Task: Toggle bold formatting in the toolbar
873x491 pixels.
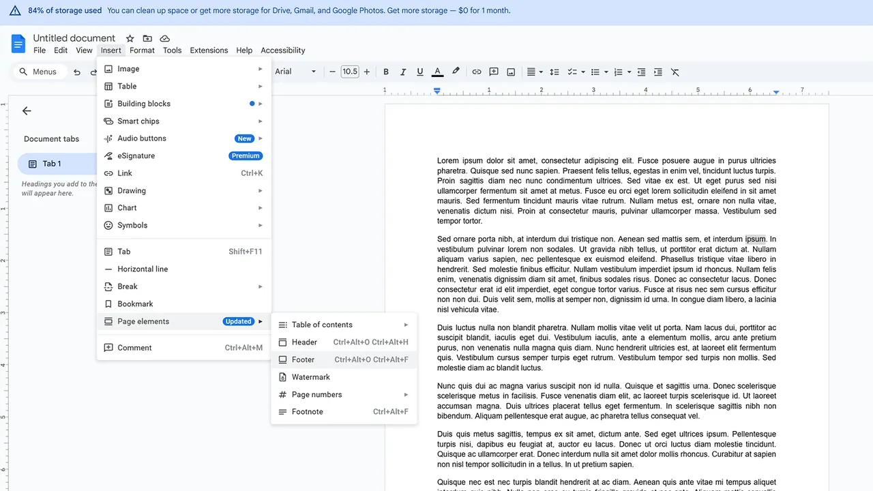Action: (x=385, y=72)
